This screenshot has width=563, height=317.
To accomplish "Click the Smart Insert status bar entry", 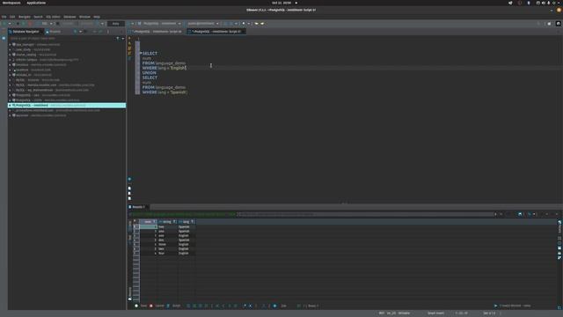I will point(435,313).
